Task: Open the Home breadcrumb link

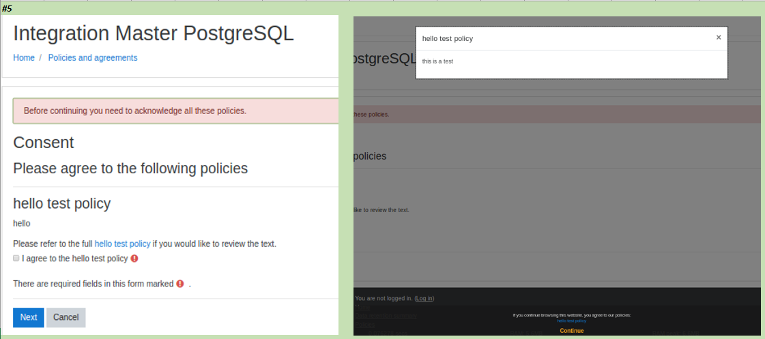Action: 24,57
